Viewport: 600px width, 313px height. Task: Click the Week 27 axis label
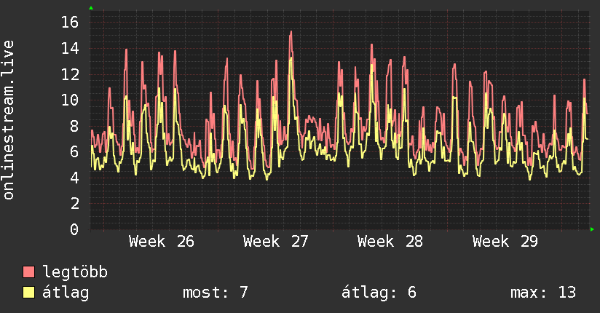point(275,242)
